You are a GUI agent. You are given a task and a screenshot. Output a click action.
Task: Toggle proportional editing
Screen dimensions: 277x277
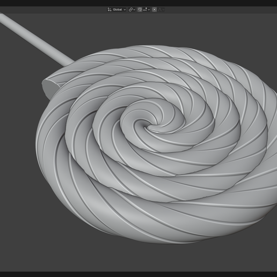155,10
